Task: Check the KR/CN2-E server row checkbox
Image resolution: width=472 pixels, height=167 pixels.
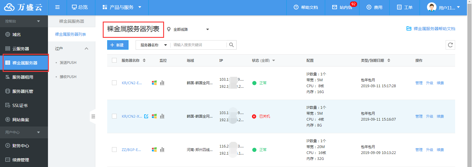Action: click(114, 83)
